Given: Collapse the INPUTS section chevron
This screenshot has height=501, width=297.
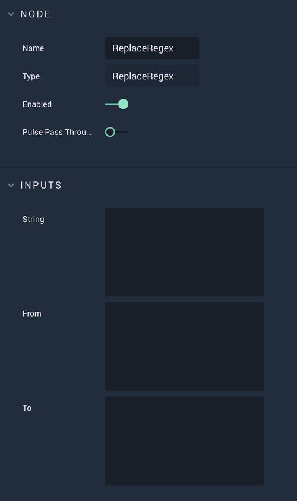Looking at the screenshot, I should [x=11, y=185].
